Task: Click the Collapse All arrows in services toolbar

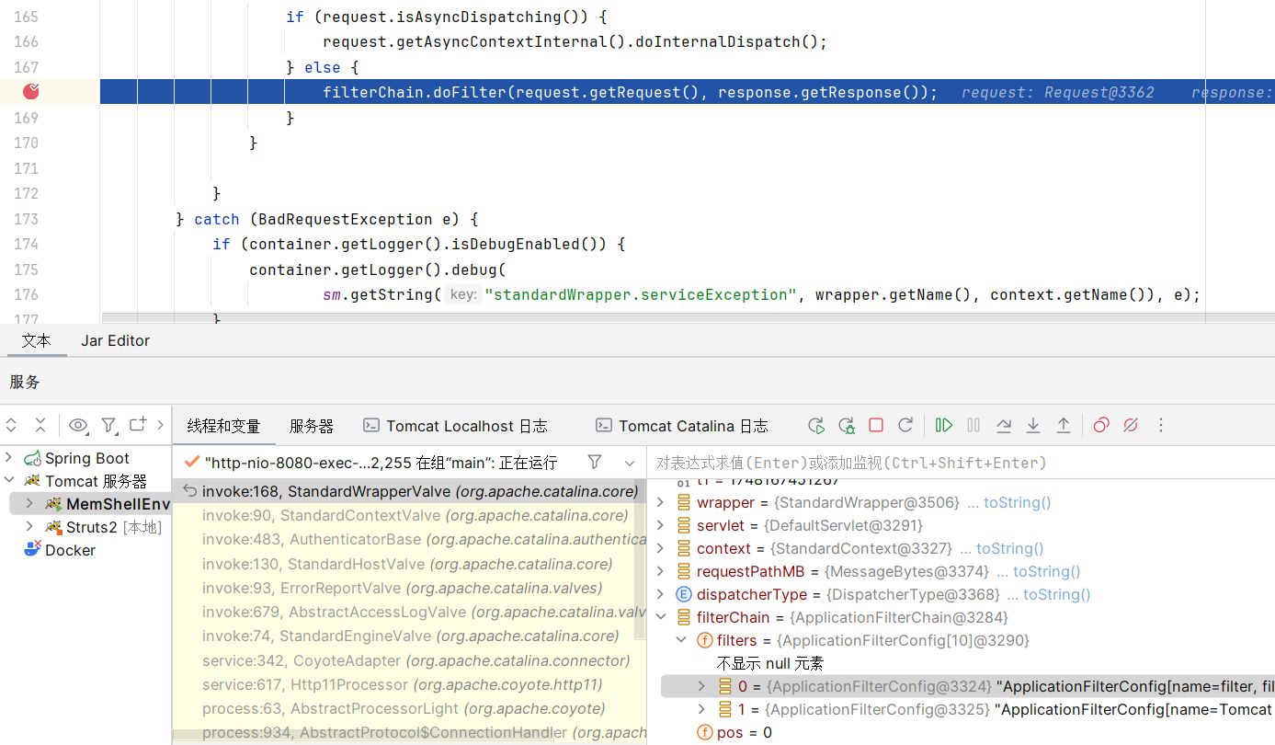Action: pyautogui.click(x=40, y=425)
